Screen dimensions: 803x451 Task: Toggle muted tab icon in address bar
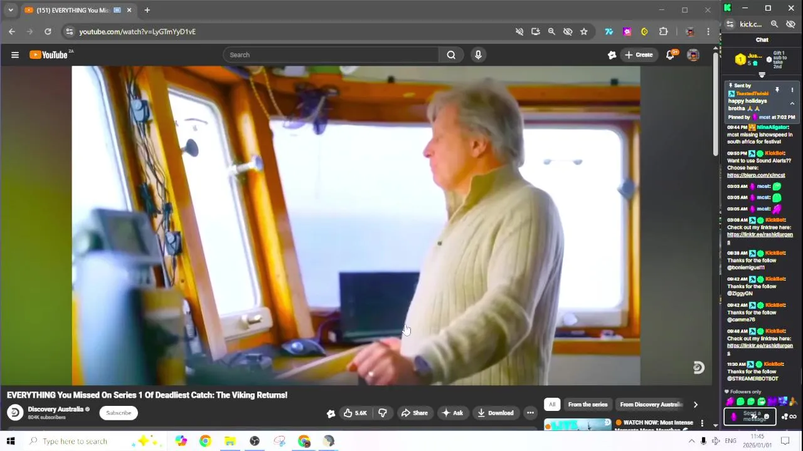coord(519,31)
